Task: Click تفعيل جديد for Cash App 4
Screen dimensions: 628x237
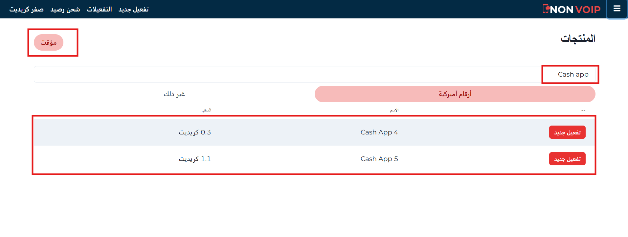Action: coord(567,132)
